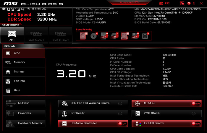The height and width of the screenshot is (133, 207).
Task: Open Hardware Monitor
Action: [x=25, y=124]
